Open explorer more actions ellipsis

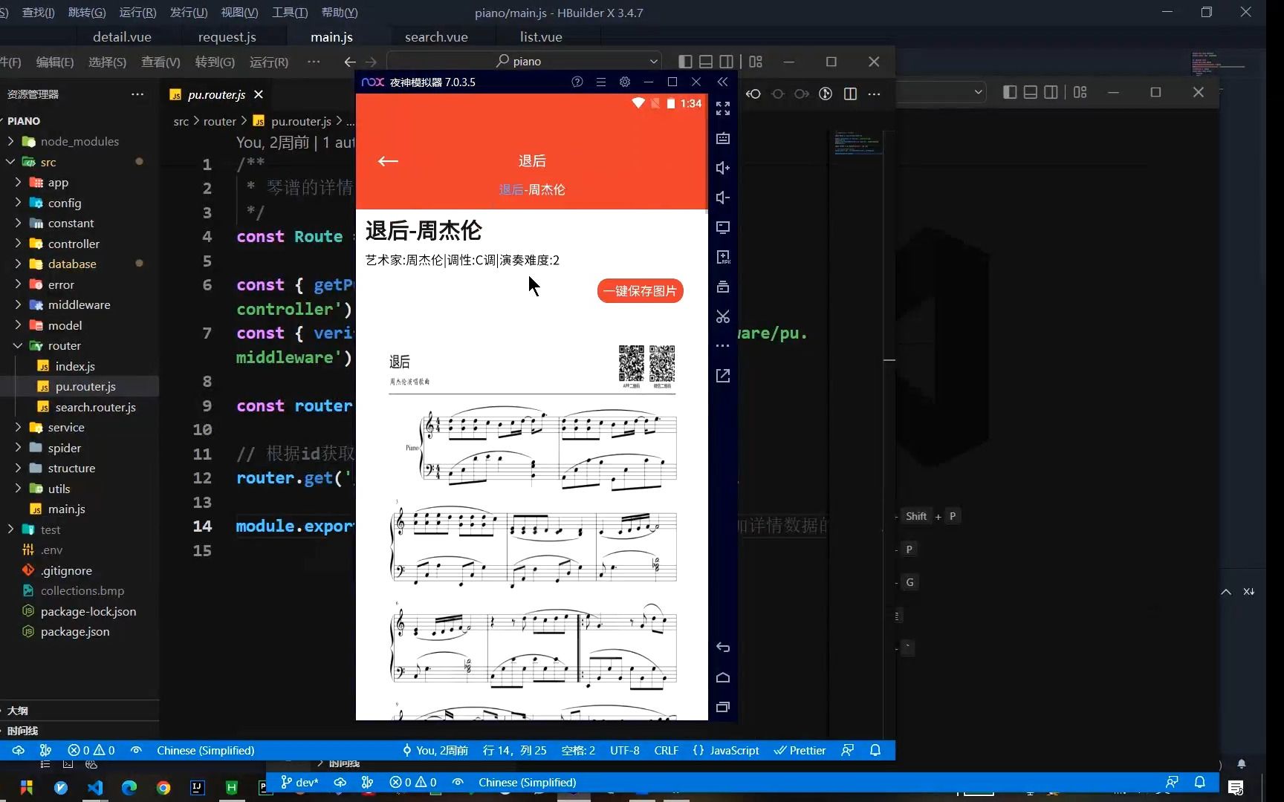[x=137, y=94]
